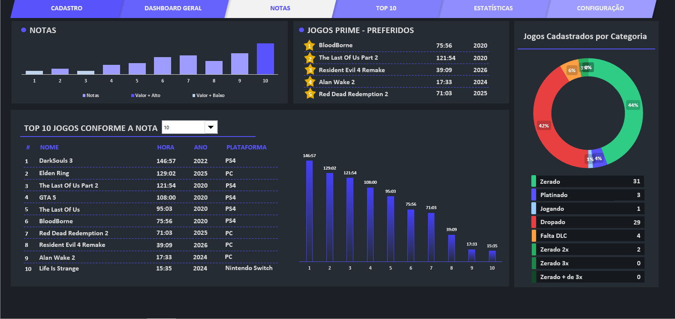Open the CONFIGURAÇÃO tab
The height and width of the screenshot is (319, 675).
coord(600,9)
